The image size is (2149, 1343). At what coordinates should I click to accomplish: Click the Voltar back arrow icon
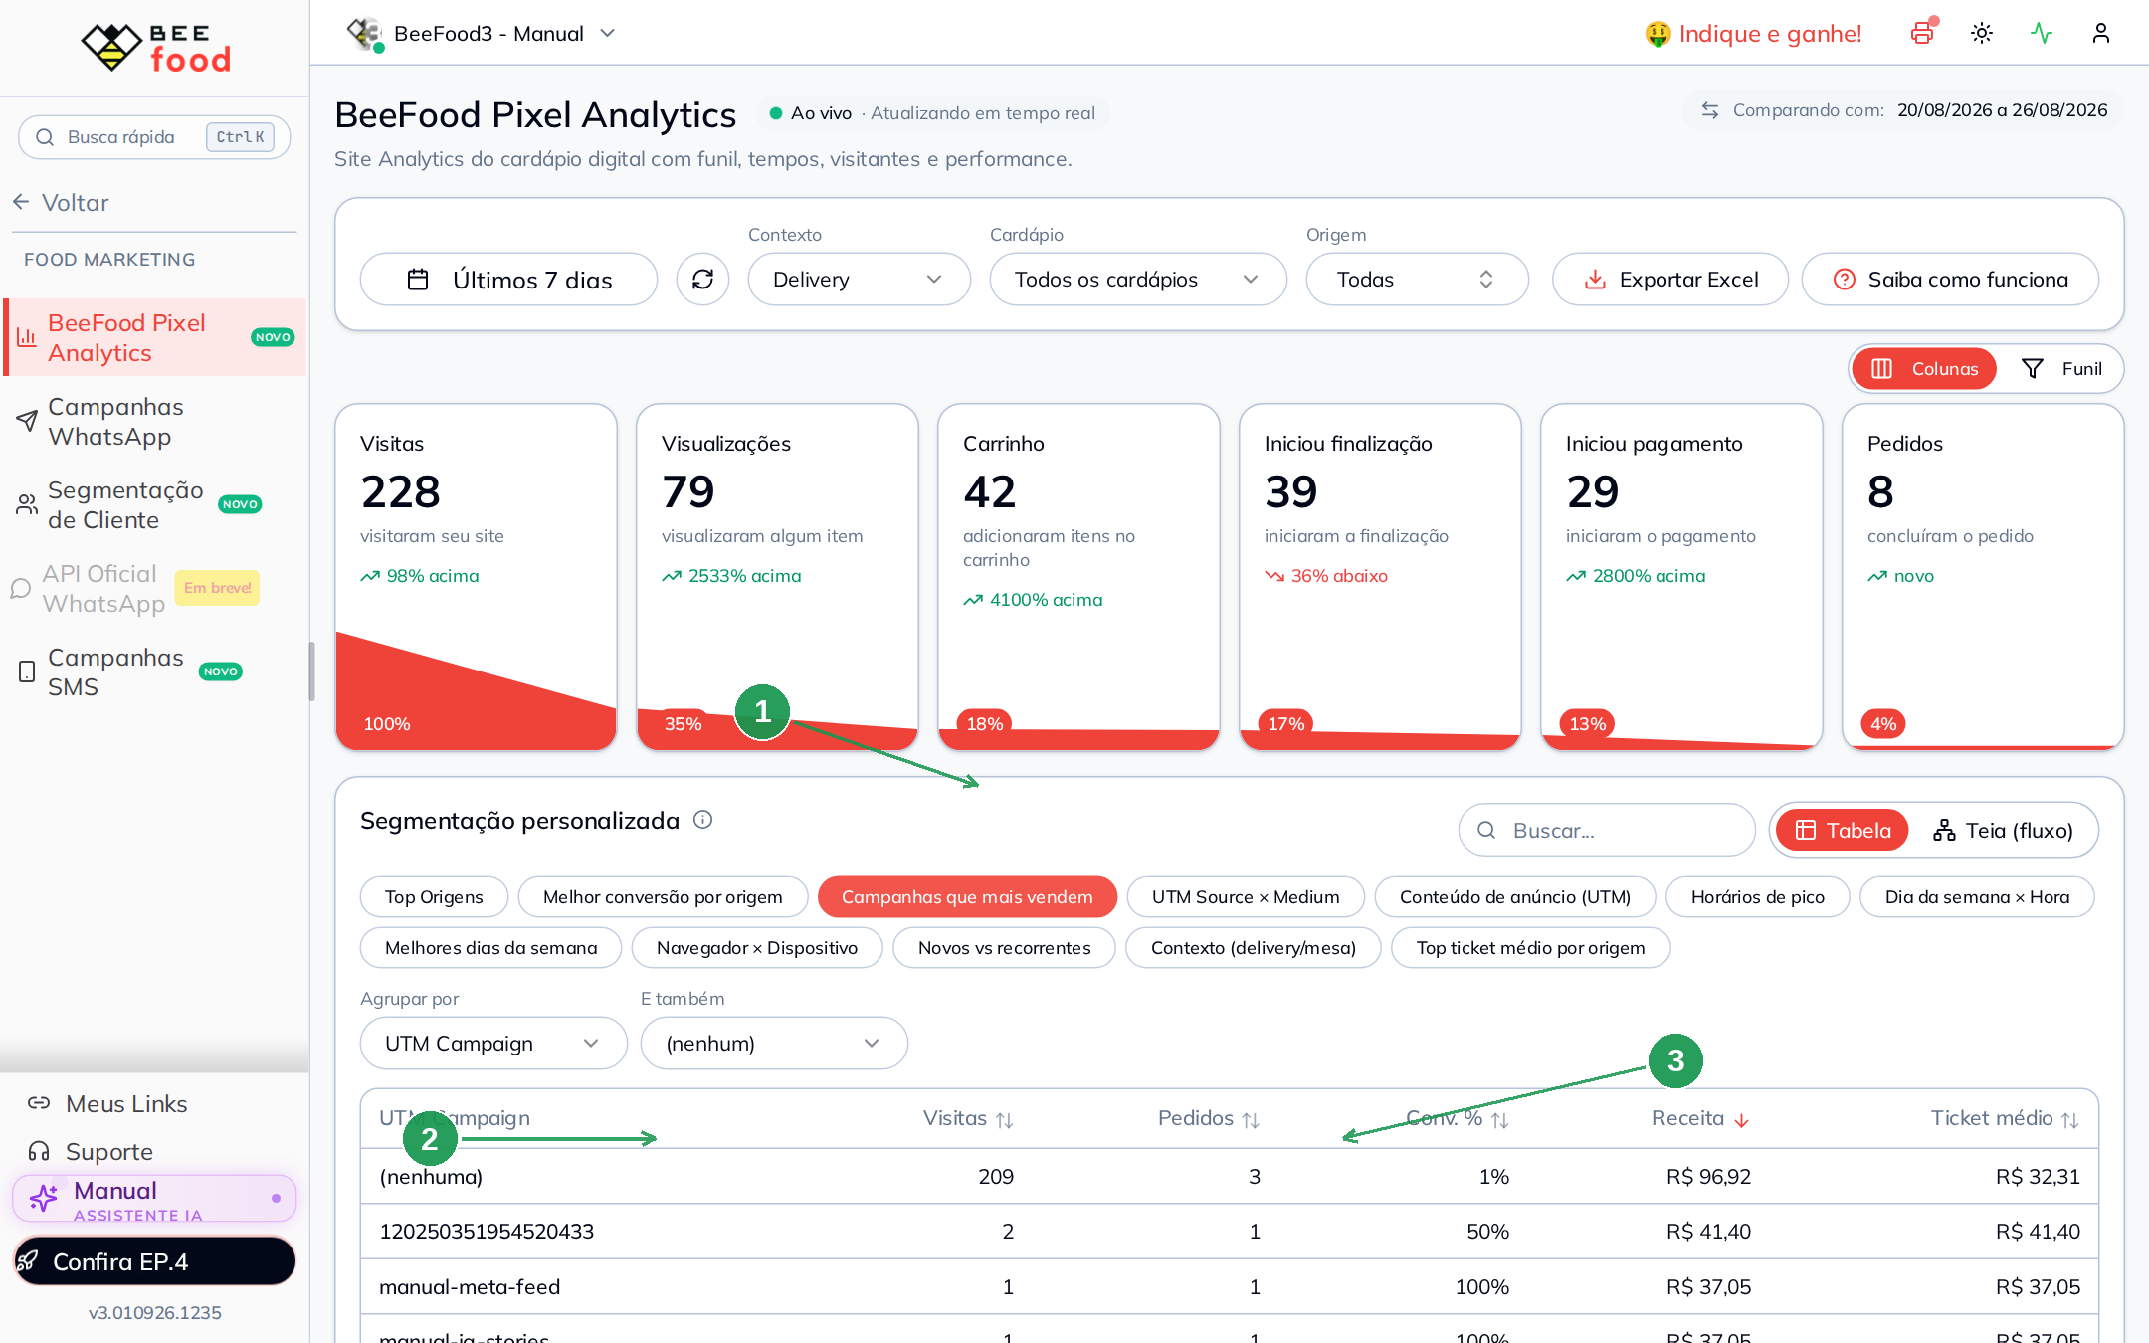tap(22, 203)
